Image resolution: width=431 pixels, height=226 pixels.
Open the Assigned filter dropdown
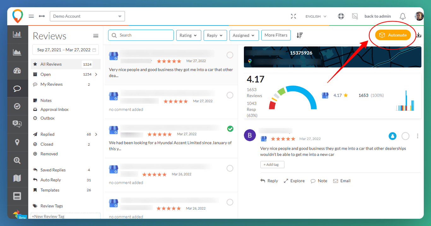[x=244, y=35]
